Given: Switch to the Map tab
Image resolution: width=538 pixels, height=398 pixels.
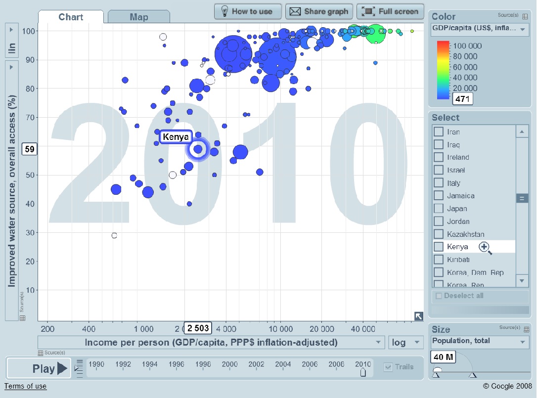Looking at the screenshot, I should (138, 17).
